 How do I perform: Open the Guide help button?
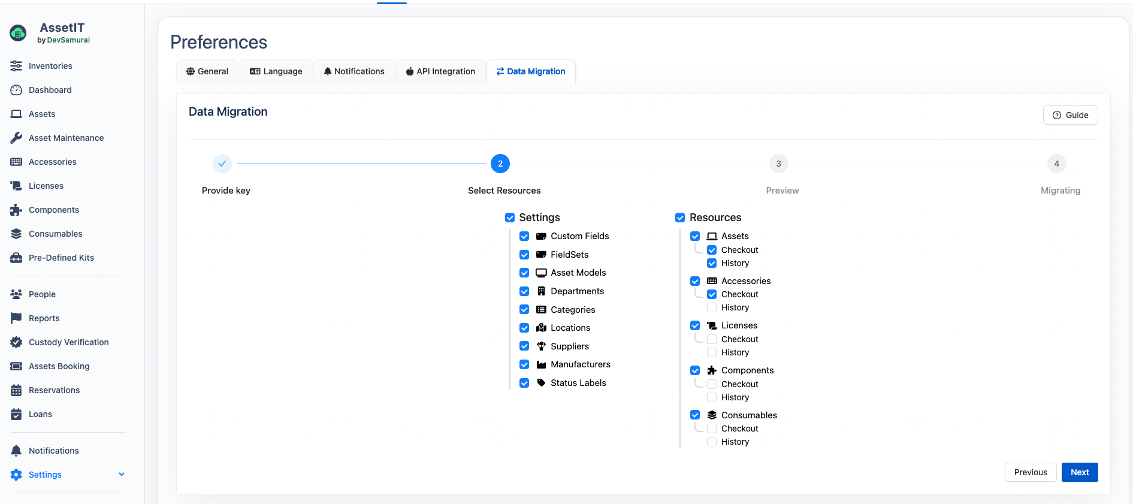[1070, 115]
